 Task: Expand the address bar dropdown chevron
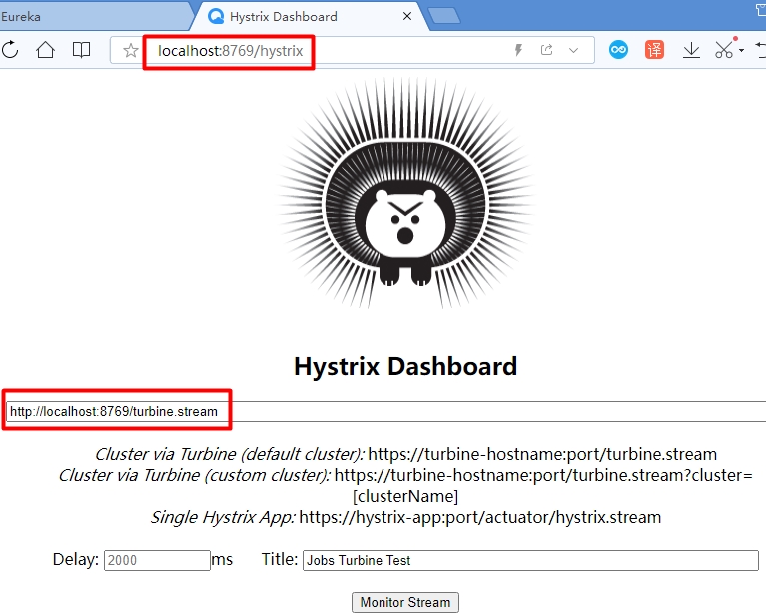[573, 50]
